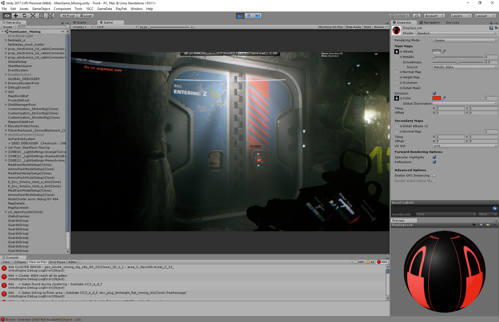Screen dimensions: 499x322
Task: Select the Move tool in toolbar
Action: [16, 16]
